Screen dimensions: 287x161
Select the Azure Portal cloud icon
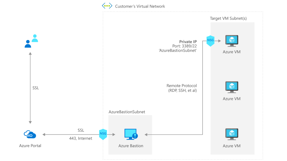point(30,135)
